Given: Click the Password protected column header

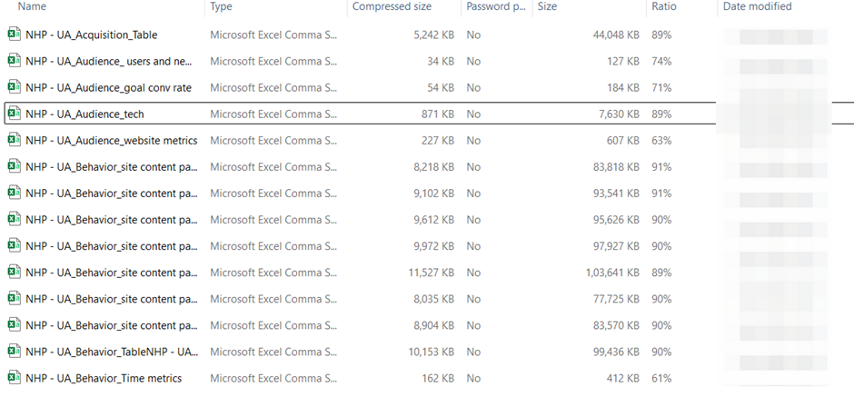Looking at the screenshot, I should [495, 6].
